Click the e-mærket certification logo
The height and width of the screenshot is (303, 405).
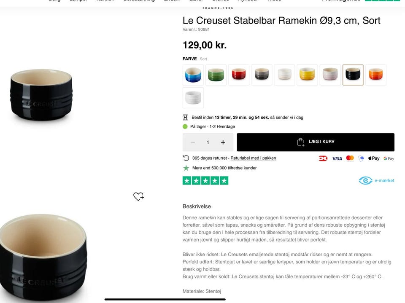pyautogui.click(x=376, y=180)
